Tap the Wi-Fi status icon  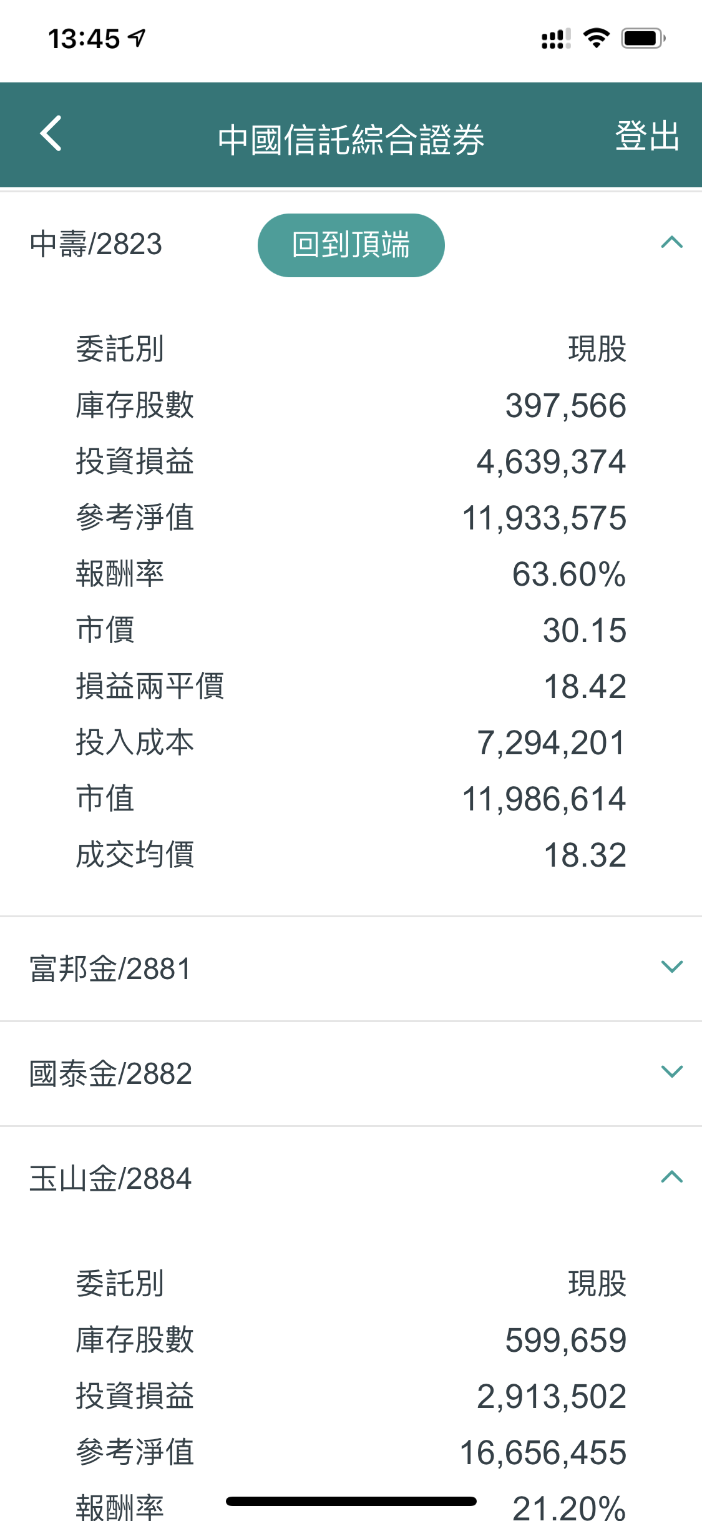pos(596,39)
